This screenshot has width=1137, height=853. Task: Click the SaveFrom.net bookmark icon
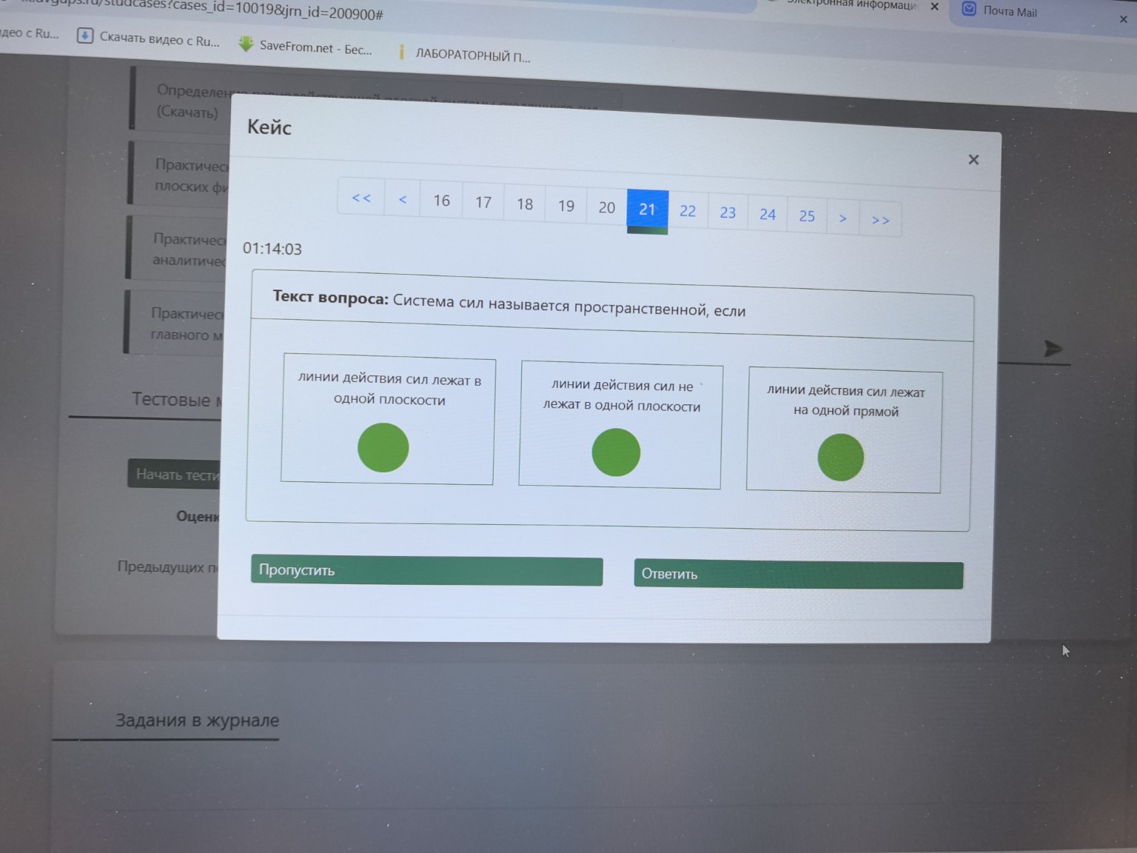pos(246,44)
